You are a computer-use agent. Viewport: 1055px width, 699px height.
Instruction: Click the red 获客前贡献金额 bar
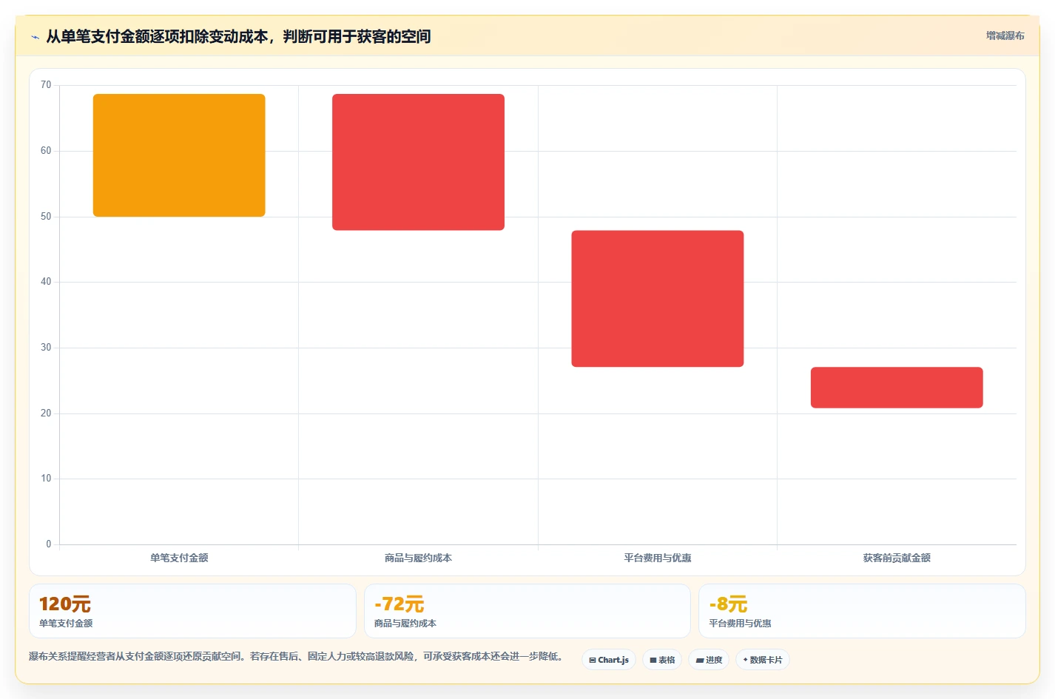click(x=897, y=388)
